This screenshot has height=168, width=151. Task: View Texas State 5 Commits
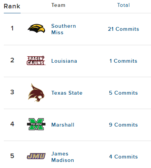coord(124,93)
